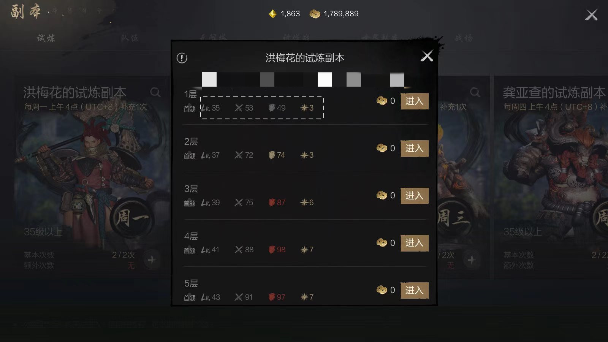Close the 洪梅花 trial dungeon popup
Screen dimensions: 608x342
pos(427,56)
